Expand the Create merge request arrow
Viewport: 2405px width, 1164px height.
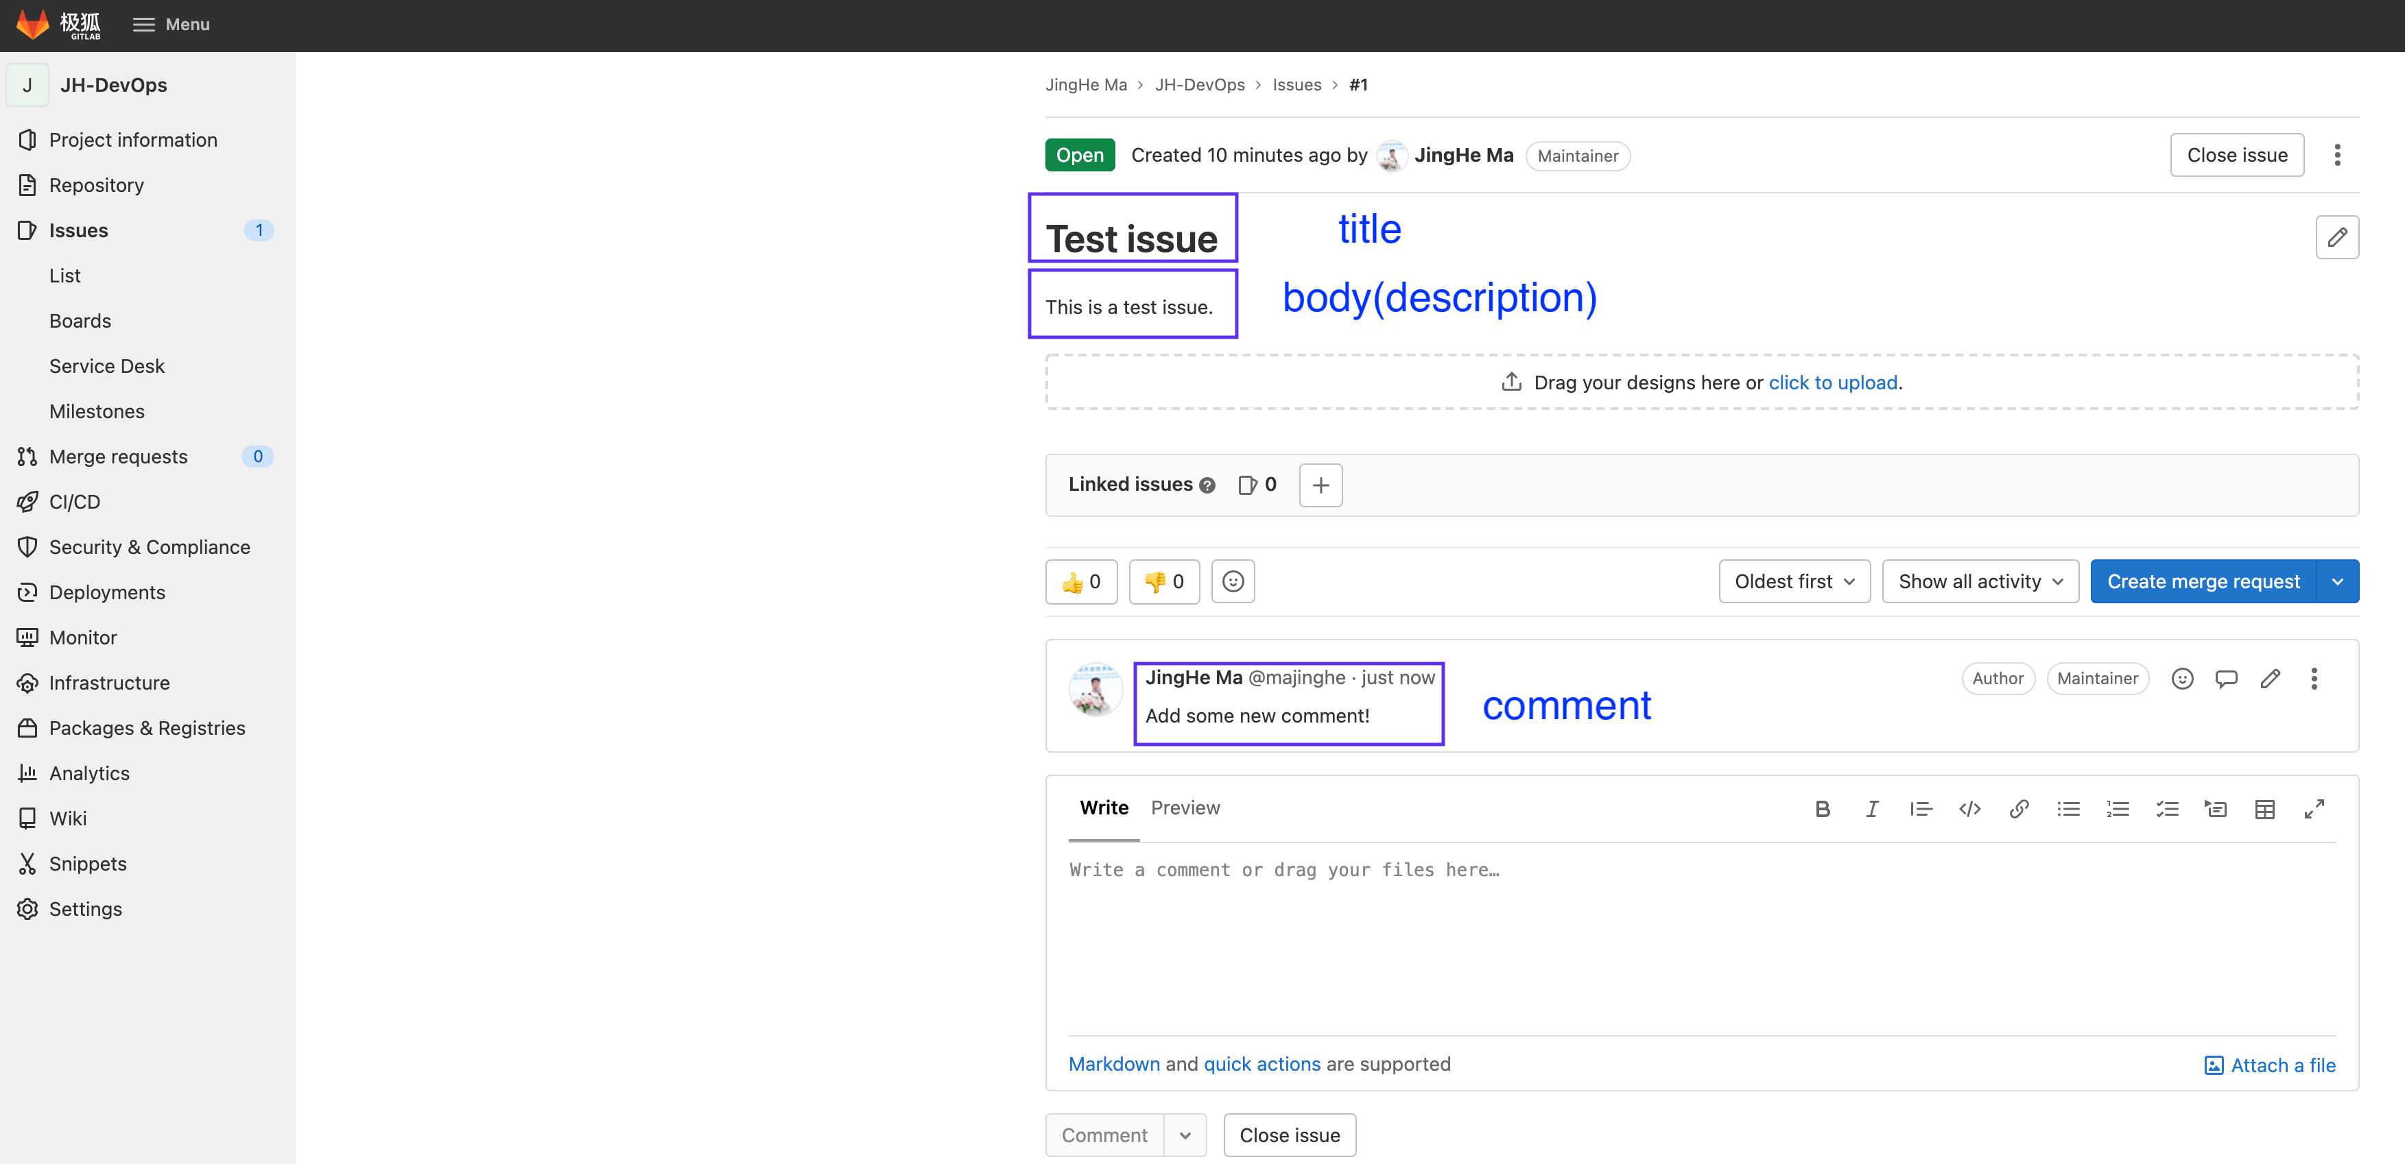pyautogui.click(x=2337, y=582)
